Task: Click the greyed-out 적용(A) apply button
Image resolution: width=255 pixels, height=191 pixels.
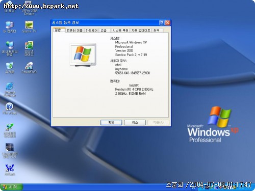Action: pyautogui.click(x=159, y=122)
